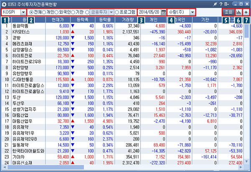Select the 대림산업우 stock name
This screenshot has width=251, height=172.
coord(22,121)
